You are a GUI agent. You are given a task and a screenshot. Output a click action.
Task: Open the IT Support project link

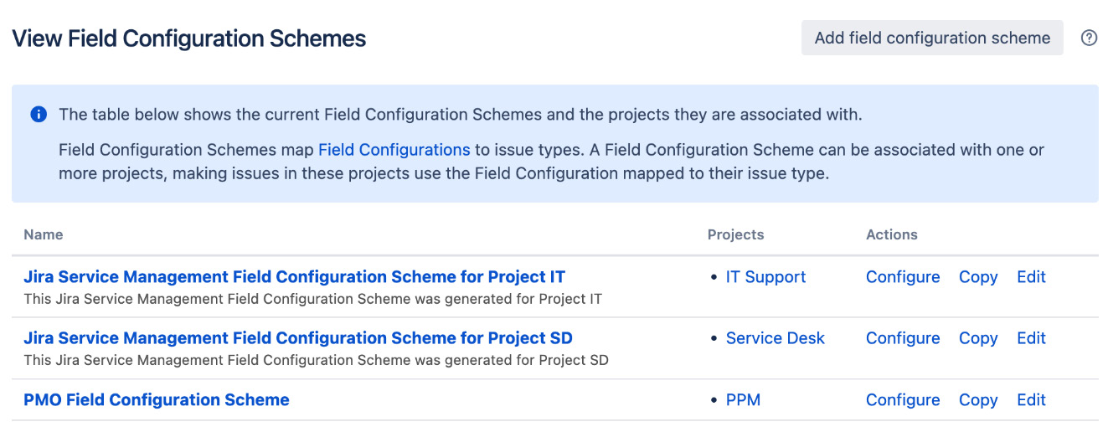[765, 277]
